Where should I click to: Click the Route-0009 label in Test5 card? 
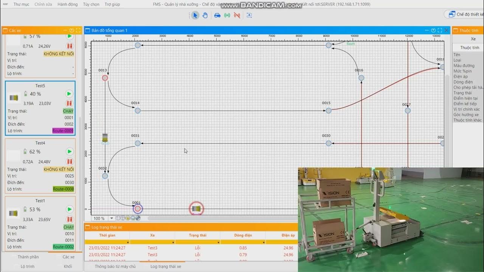pyautogui.click(x=63, y=131)
